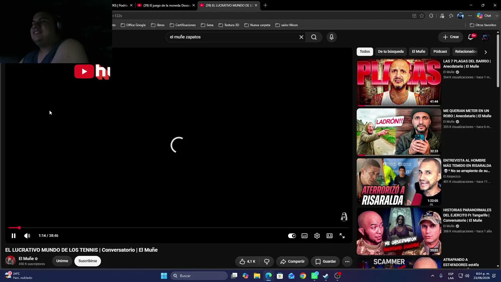
Task: Close the EL LUCRATIVO MUNDO browser tab
Action: tap(256, 5)
